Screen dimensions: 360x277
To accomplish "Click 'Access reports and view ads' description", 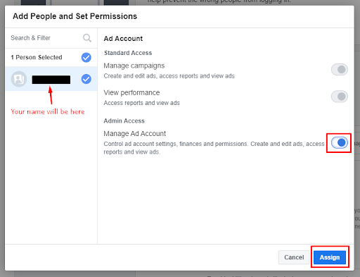I will click(142, 103).
